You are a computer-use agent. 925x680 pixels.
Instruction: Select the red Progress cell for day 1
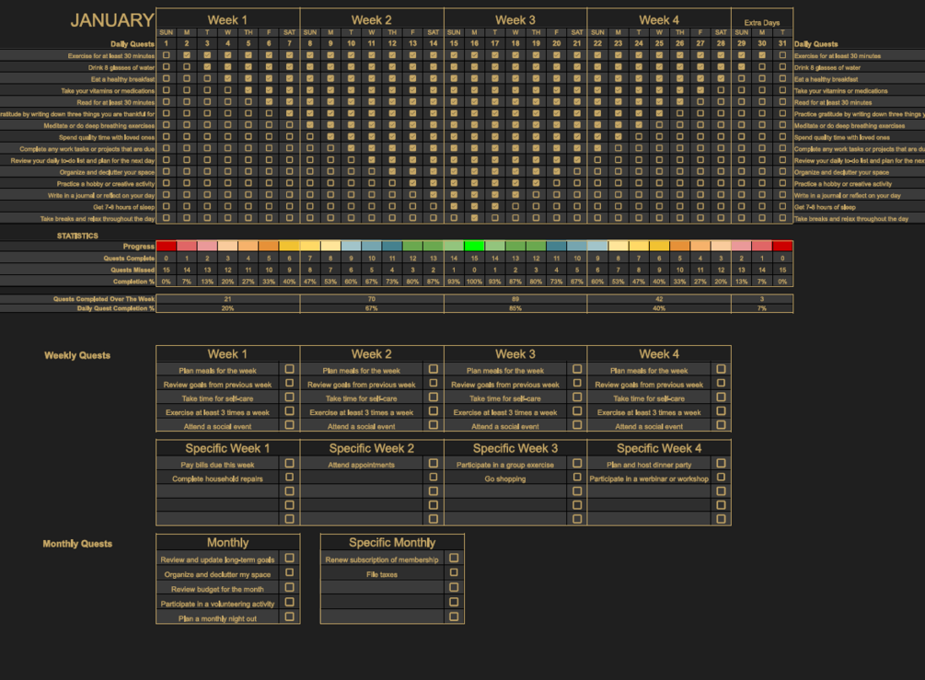coord(167,246)
